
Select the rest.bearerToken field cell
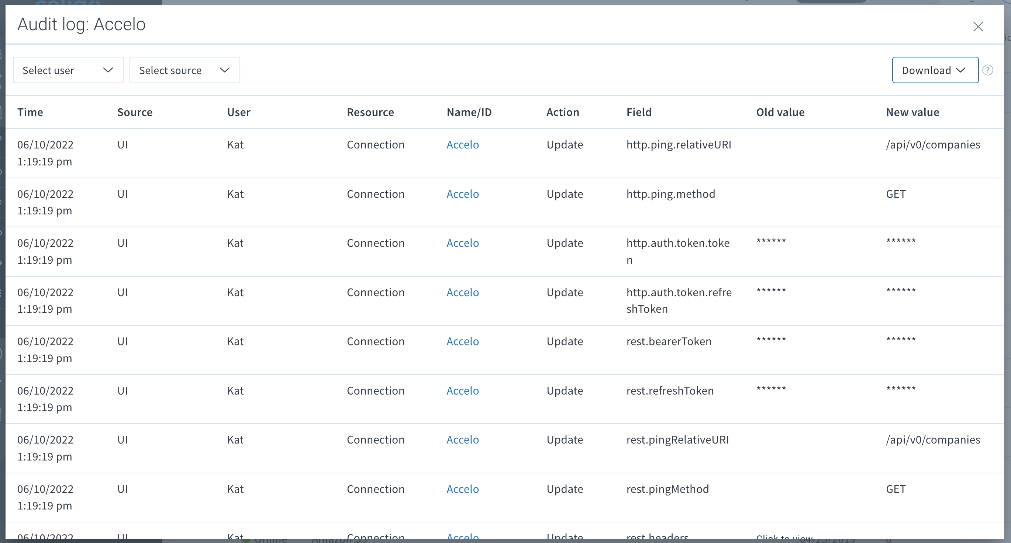click(x=669, y=341)
